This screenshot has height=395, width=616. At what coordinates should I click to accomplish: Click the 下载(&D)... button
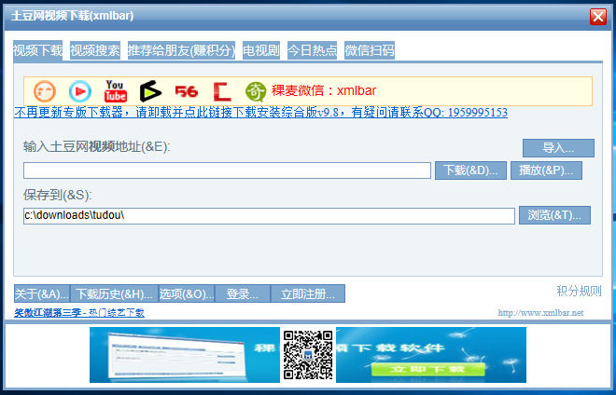point(470,170)
